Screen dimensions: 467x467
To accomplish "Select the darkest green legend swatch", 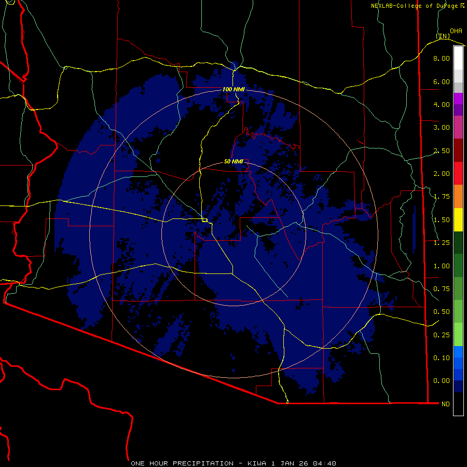I will click(458, 242).
